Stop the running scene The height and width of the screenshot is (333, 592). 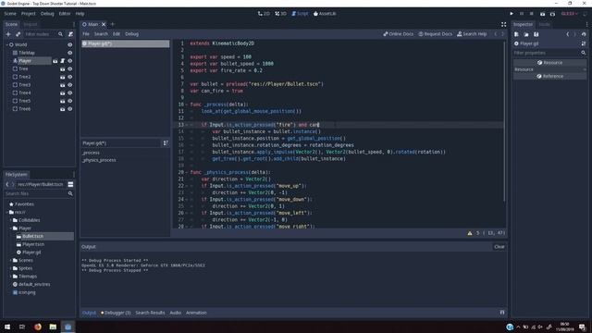pos(532,14)
